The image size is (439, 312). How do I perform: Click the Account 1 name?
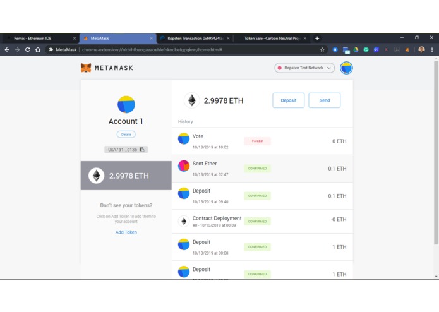126,121
